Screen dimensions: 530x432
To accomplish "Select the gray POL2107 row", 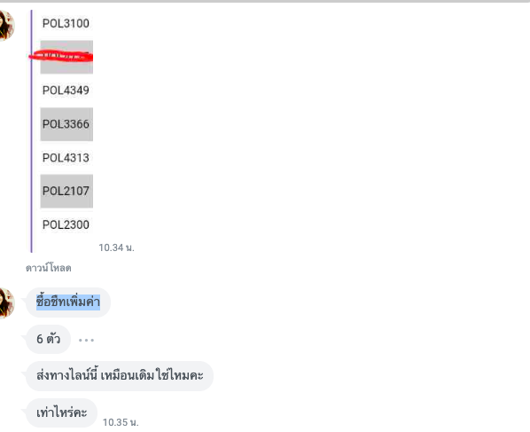I will 66,191.
